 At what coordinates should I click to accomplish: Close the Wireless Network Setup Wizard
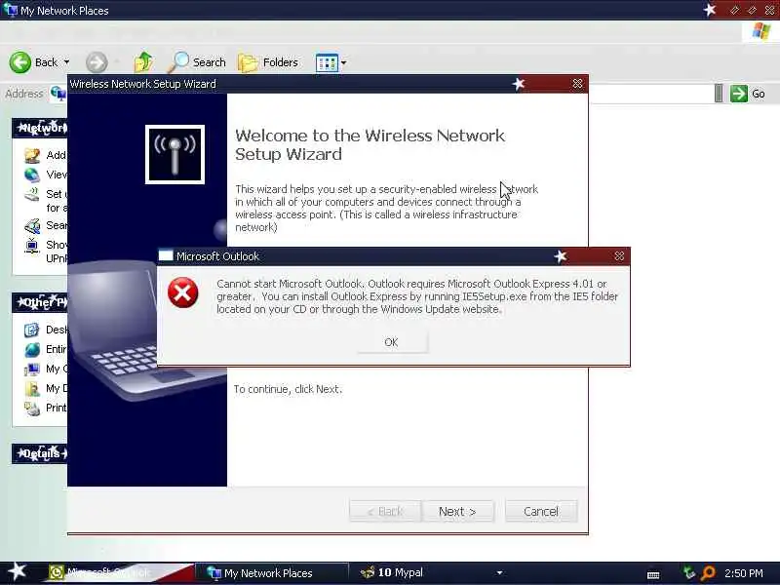(577, 84)
